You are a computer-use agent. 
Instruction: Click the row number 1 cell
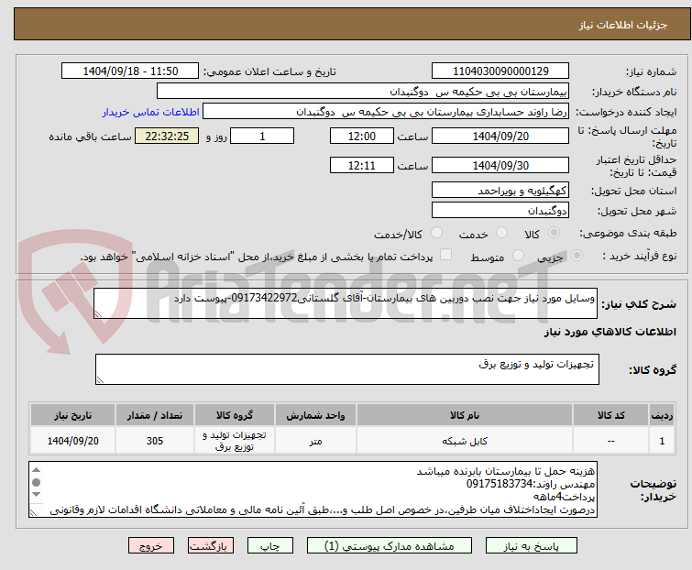point(662,441)
